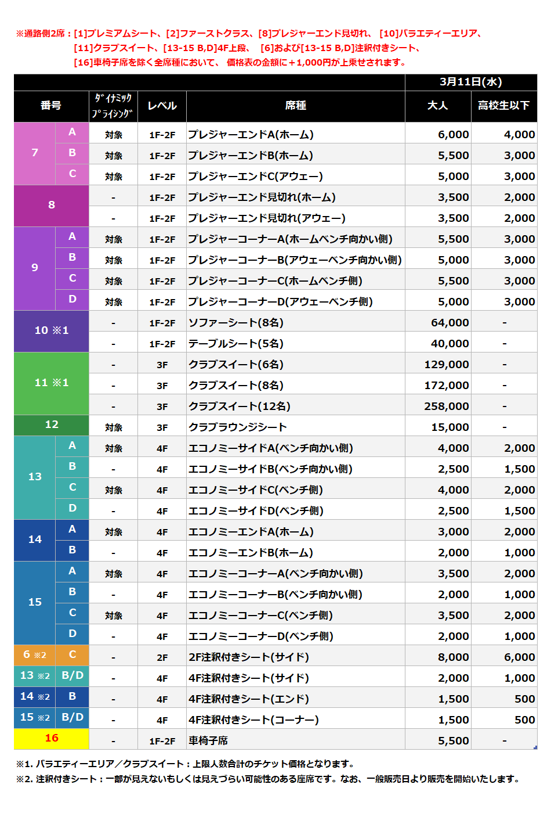Select the yellow number 16 cell
Viewport: 551px width, 813px height.
point(51,738)
